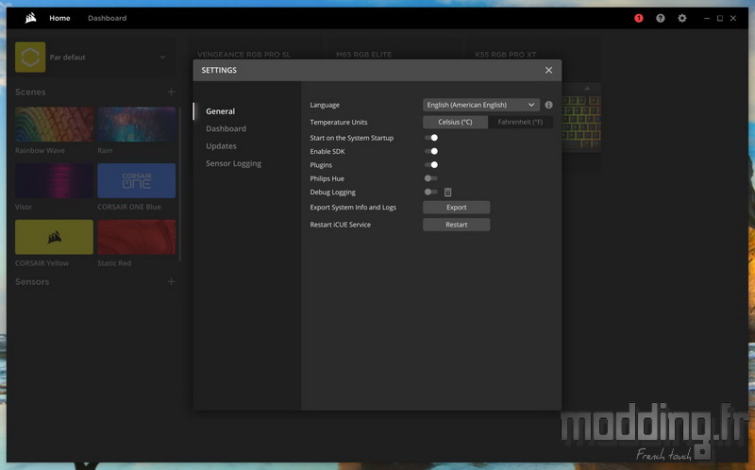
Task: Select Celsius temperature unit
Action: [x=455, y=123]
